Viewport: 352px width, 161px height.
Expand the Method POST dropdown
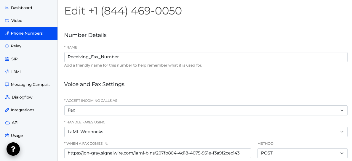tap(302, 153)
